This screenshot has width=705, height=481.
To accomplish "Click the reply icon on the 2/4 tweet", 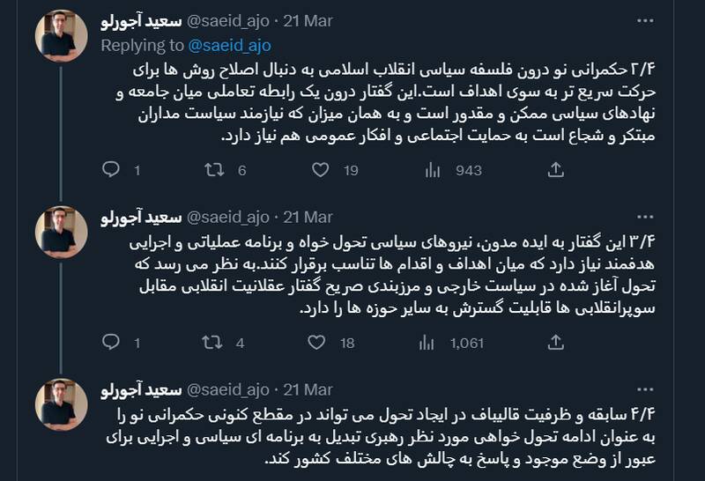I will point(111,171).
